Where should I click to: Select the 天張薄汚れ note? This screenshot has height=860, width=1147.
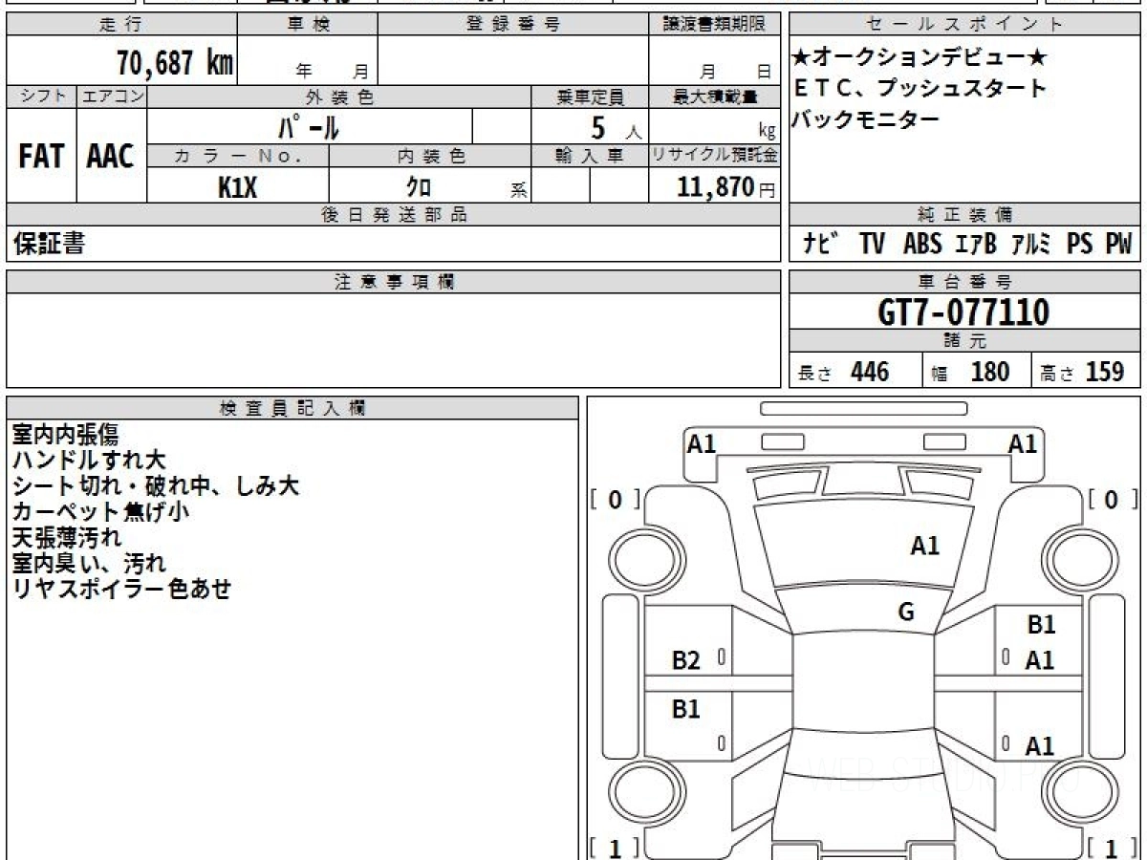pos(66,537)
